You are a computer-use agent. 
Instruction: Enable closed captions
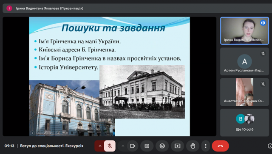click(147, 146)
